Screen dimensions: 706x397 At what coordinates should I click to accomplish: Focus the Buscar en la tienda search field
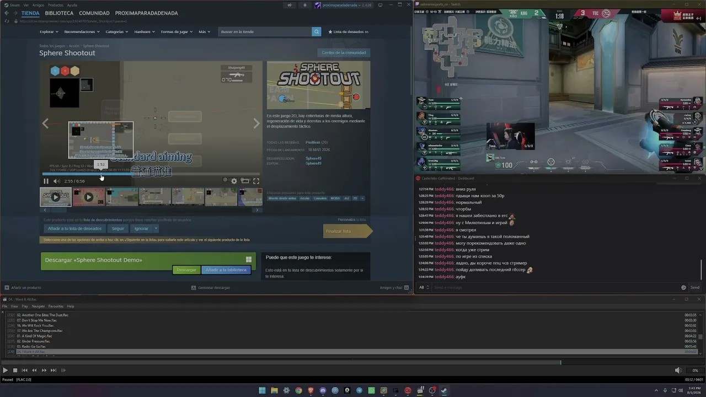[x=265, y=31]
